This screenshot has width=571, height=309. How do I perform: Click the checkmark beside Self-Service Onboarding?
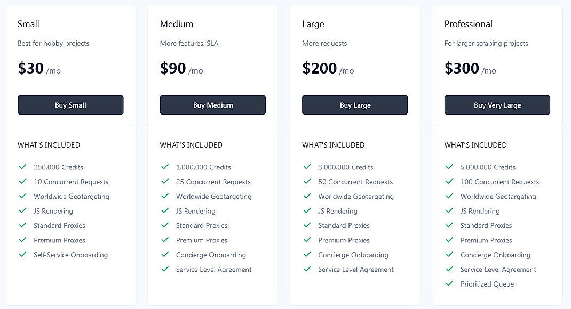[x=23, y=255]
